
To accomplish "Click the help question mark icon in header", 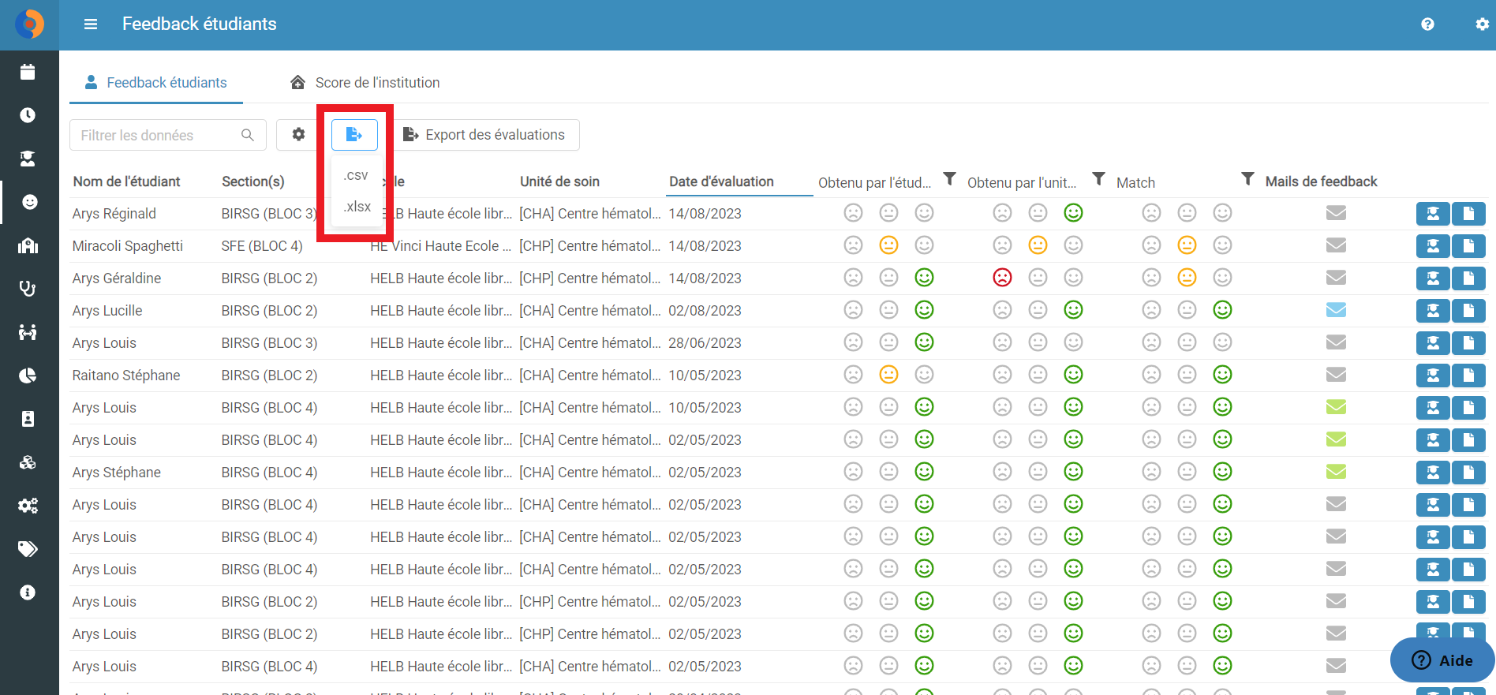I will click(x=1427, y=24).
